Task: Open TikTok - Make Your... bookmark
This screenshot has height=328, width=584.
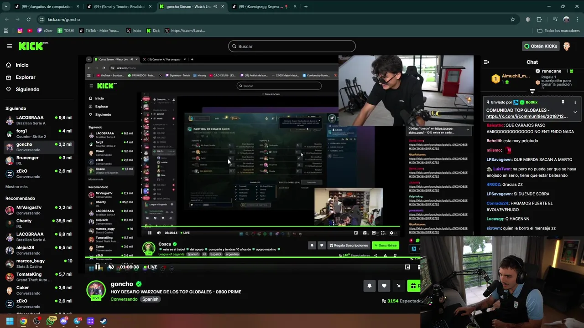Action: coord(99,31)
